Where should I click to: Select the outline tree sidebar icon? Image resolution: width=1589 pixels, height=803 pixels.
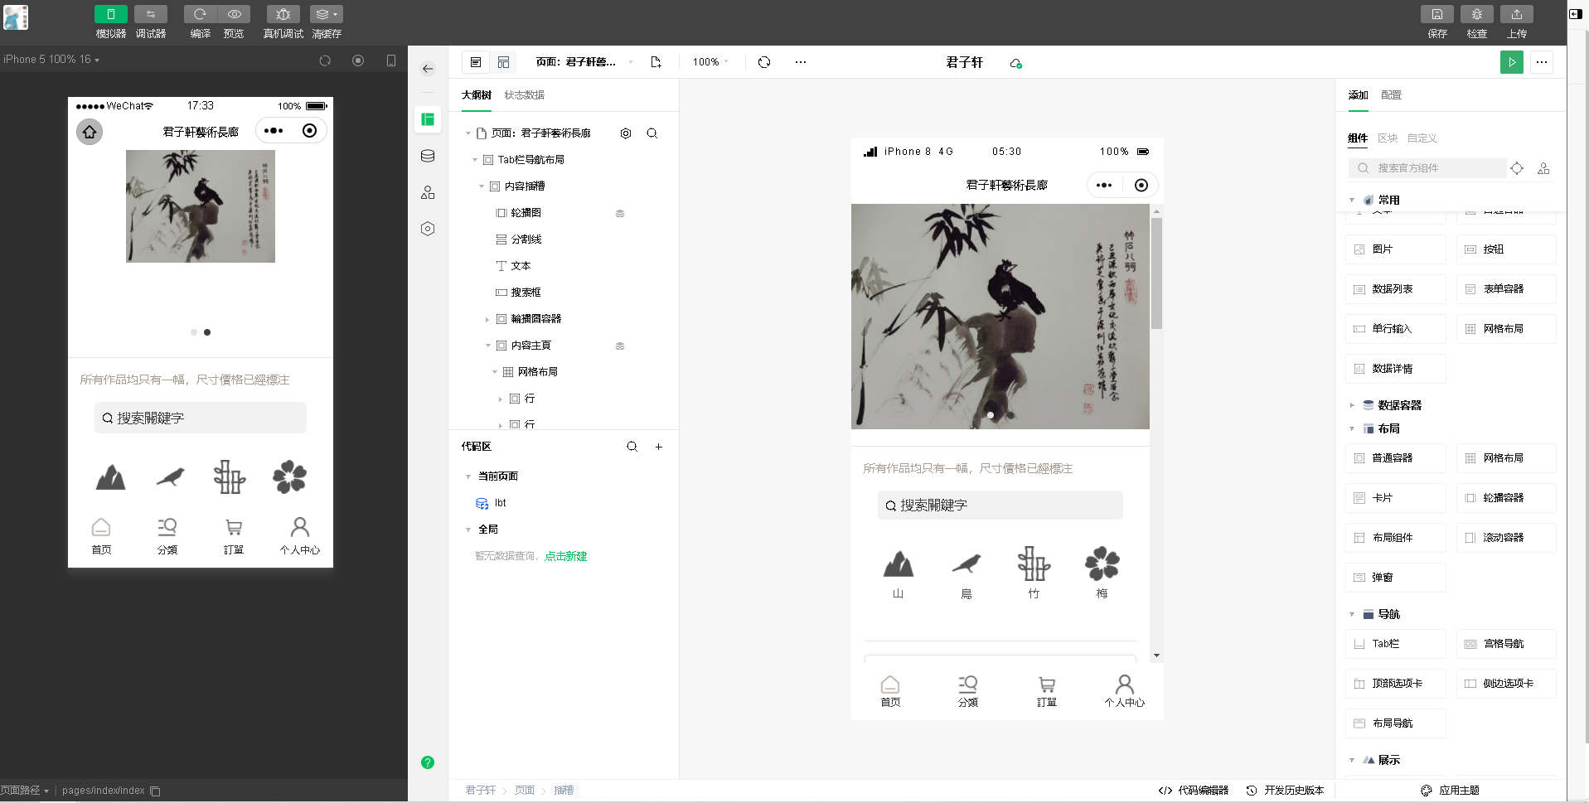(428, 119)
